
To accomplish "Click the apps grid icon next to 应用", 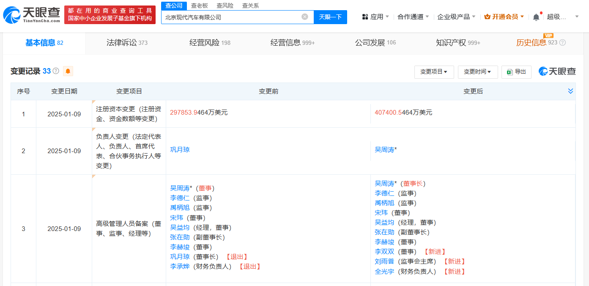I will [x=365, y=17].
